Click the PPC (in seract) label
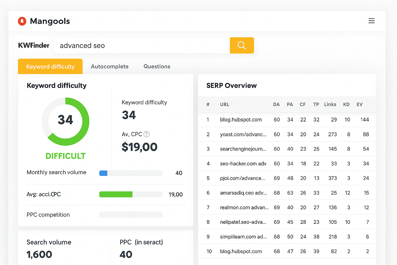The height and width of the screenshot is (265, 397). (x=141, y=242)
